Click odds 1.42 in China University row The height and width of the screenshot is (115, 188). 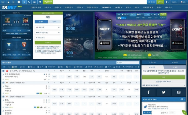coord(54,77)
